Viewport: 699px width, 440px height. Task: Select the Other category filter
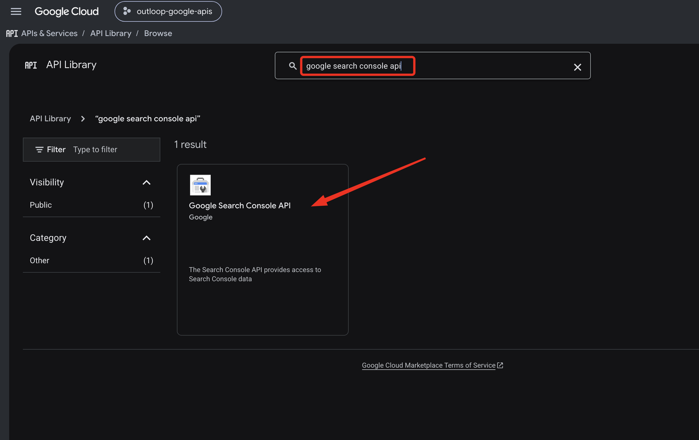click(x=91, y=260)
